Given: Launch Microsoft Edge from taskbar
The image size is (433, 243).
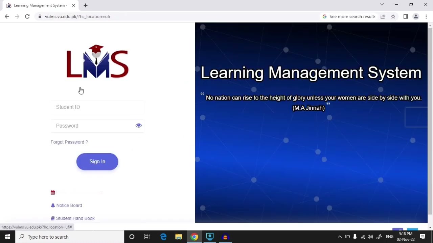Looking at the screenshot, I should pos(163,237).
